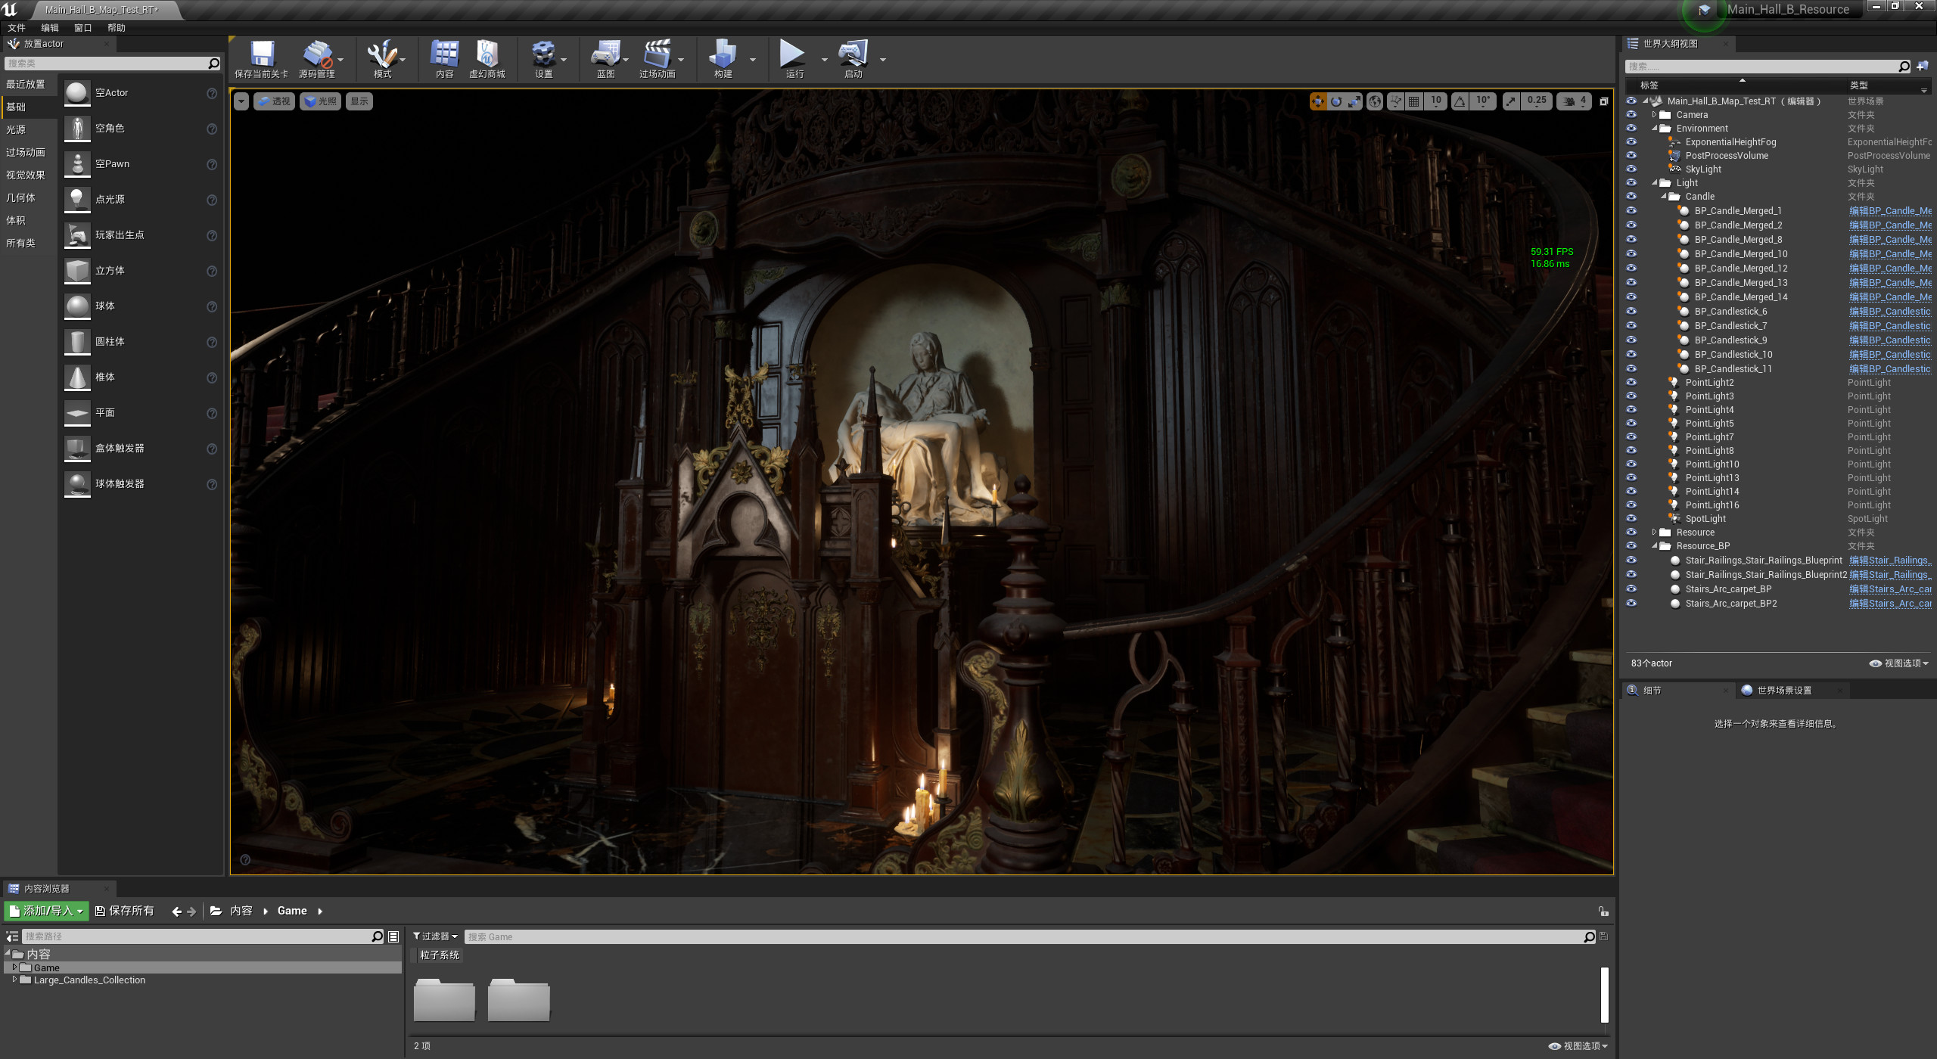Click the Lit (光照) view mode button

click(x=321, y=101)
